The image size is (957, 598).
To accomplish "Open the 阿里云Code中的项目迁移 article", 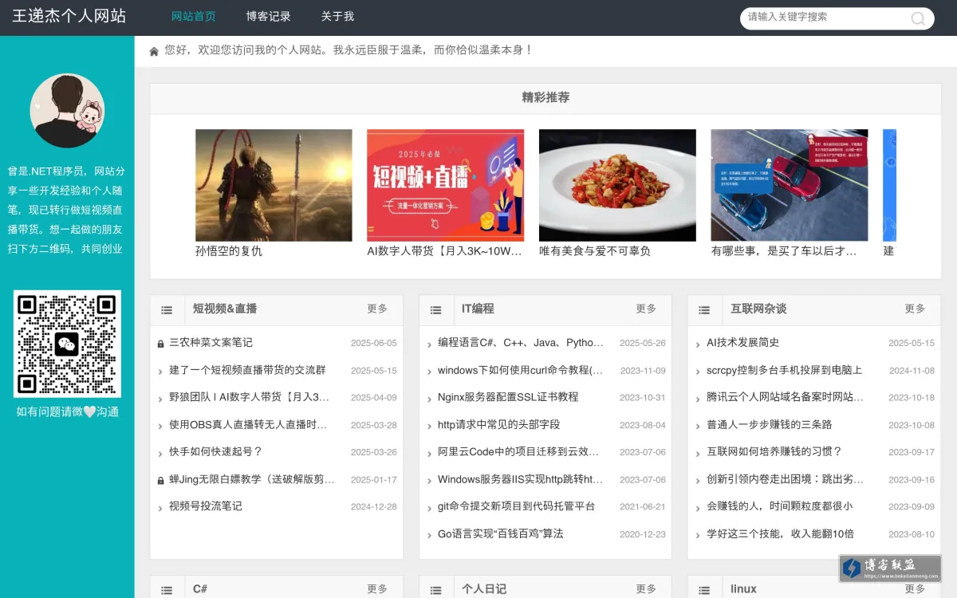I will [x=518, y=452].
